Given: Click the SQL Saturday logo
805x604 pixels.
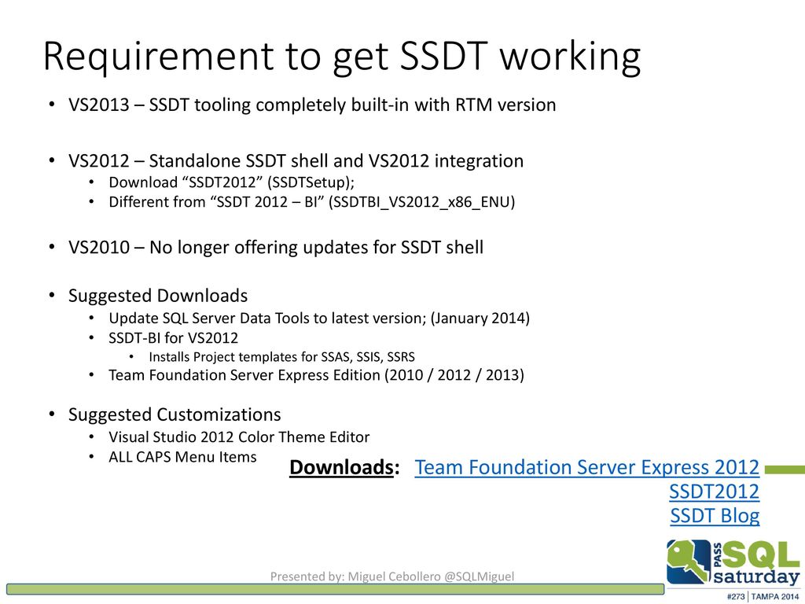Looking at the screenshot, I should [x=733, y=562].
